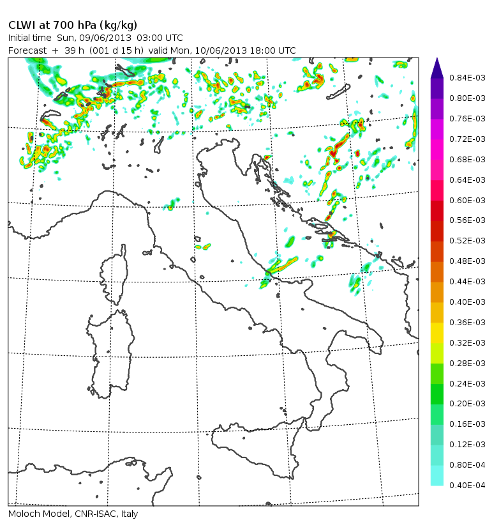The image size is (485, 529).
Task: Click the 'CLWI at 700 hPa (kg/kg)' title
Action: click(x=73, y=26)
